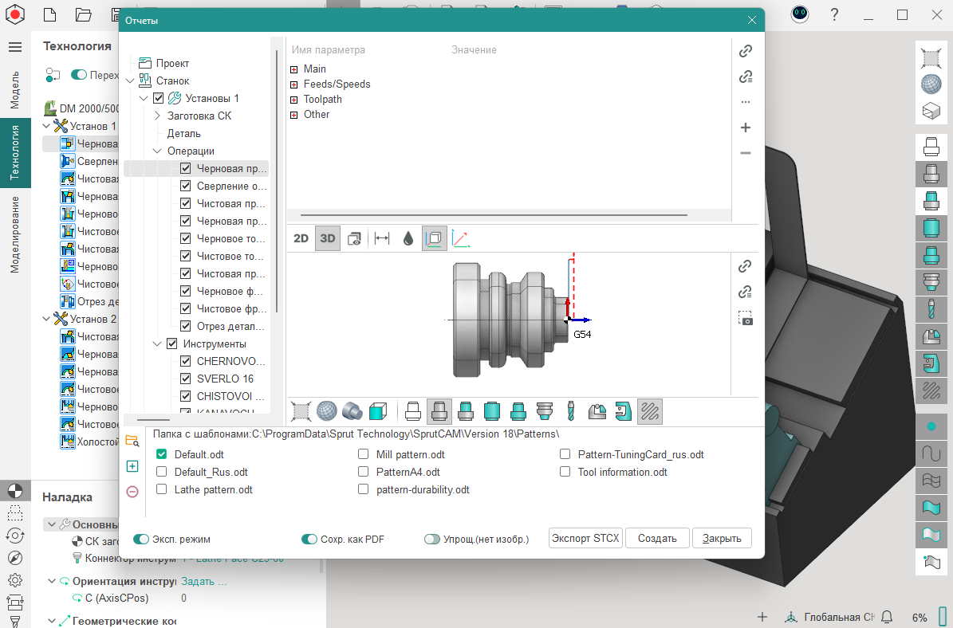The width and height of the screenshot is (953, 628).
Task: Click the Создать button
Action: point(657,538)
